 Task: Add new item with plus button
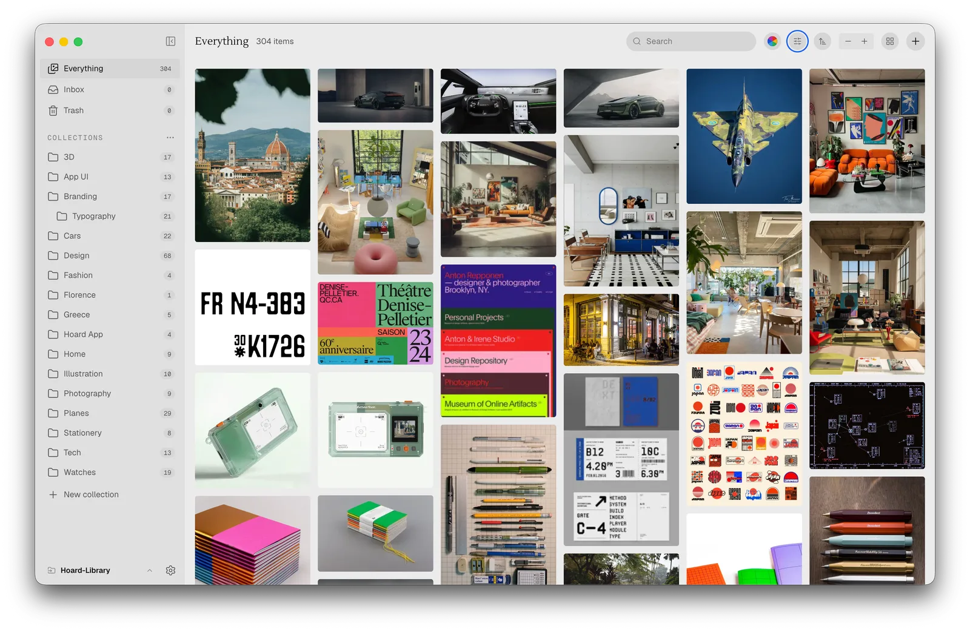point(915,41)
